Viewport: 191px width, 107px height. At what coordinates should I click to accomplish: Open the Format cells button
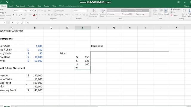[166, 12]
